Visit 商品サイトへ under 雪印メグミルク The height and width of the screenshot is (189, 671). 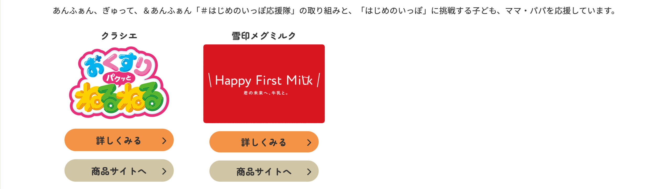coord(264,171)
